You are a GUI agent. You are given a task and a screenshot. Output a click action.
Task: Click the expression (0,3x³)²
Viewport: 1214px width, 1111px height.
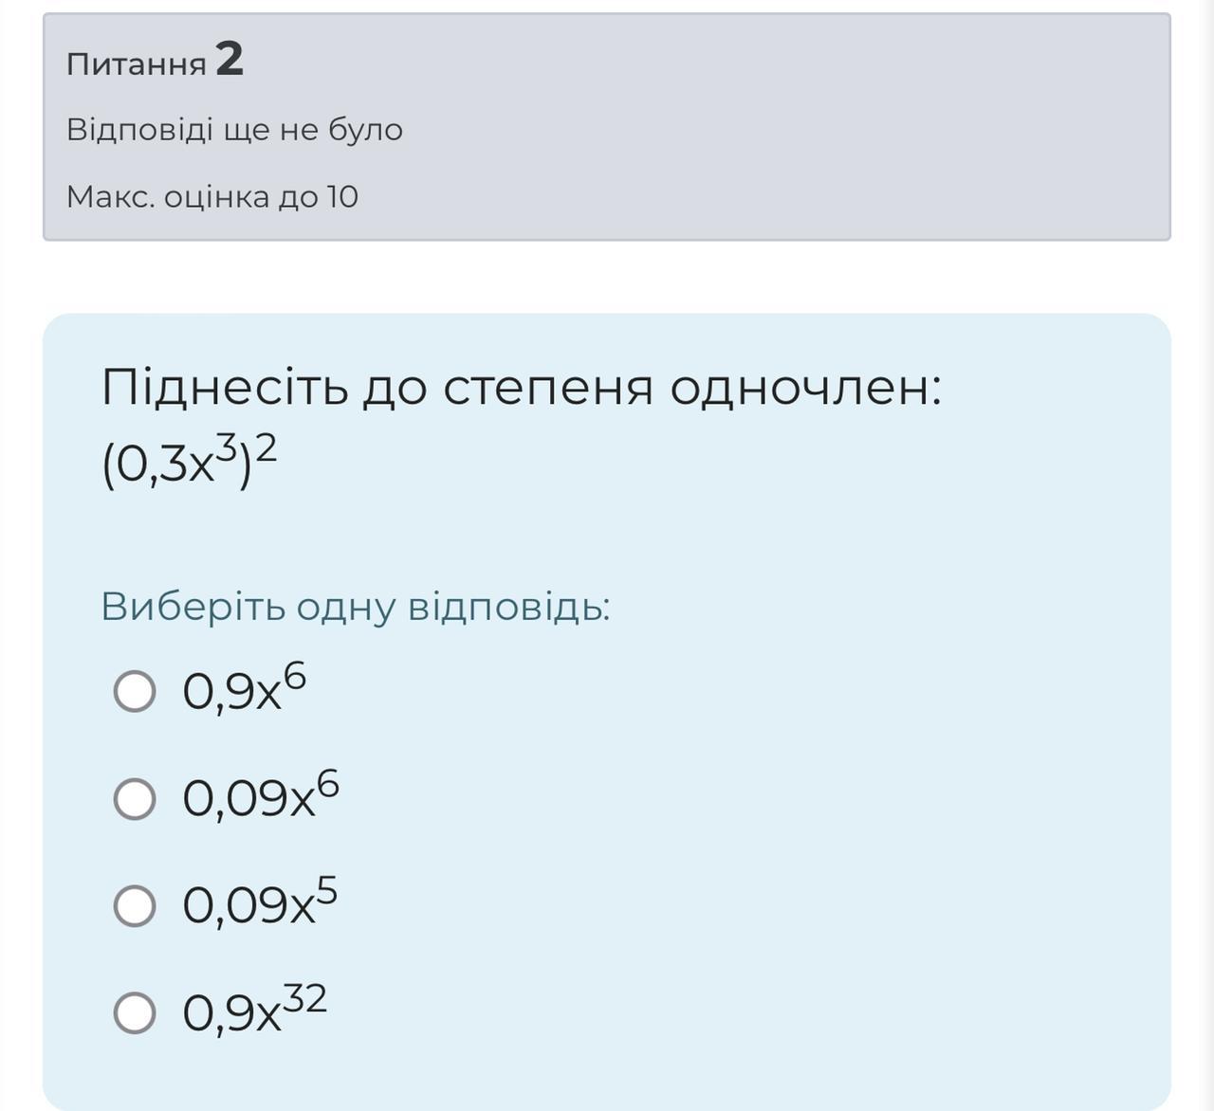[189, 464]
